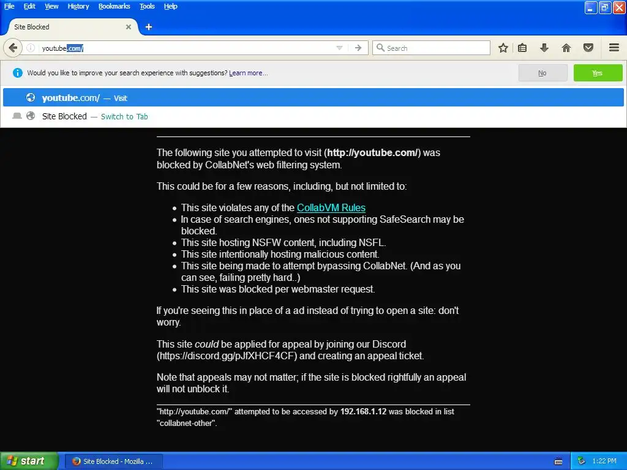
Task: Open the address bar history dropdown arrow
Action: pyautogui.click(x=339, y=48)
